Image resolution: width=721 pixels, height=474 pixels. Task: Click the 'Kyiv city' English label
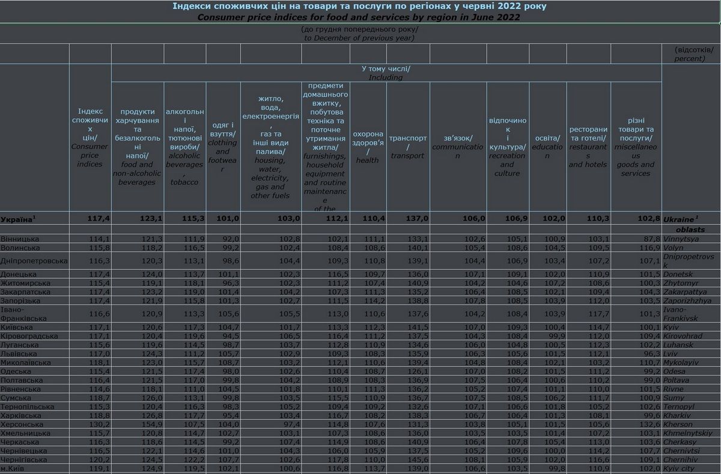(x=681, y=468)
